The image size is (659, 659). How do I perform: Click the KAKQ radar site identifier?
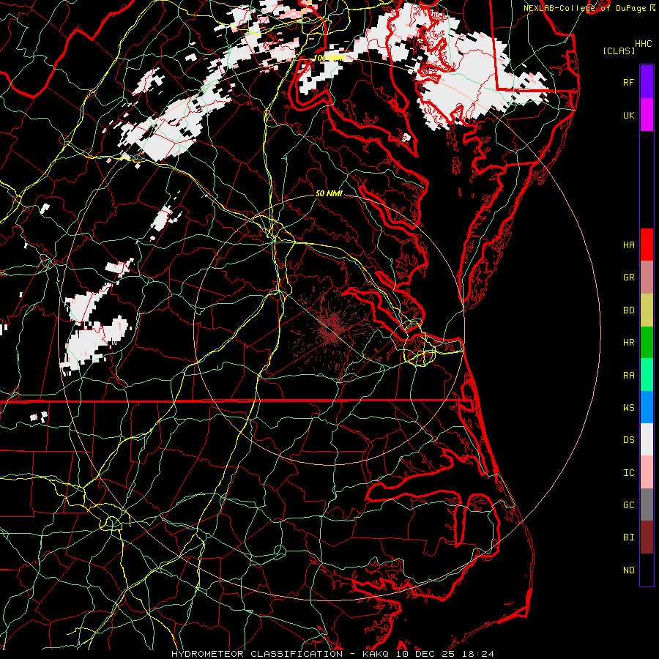click(376, 654)
